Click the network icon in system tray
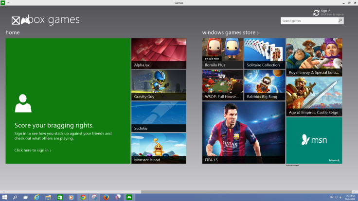The height and width of the screenshot is (201, 358). point(336,197)
